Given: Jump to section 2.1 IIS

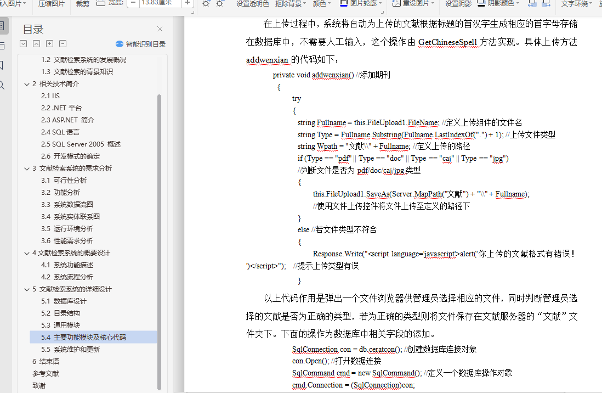Looking at the screenshot, I should point(50,96).
